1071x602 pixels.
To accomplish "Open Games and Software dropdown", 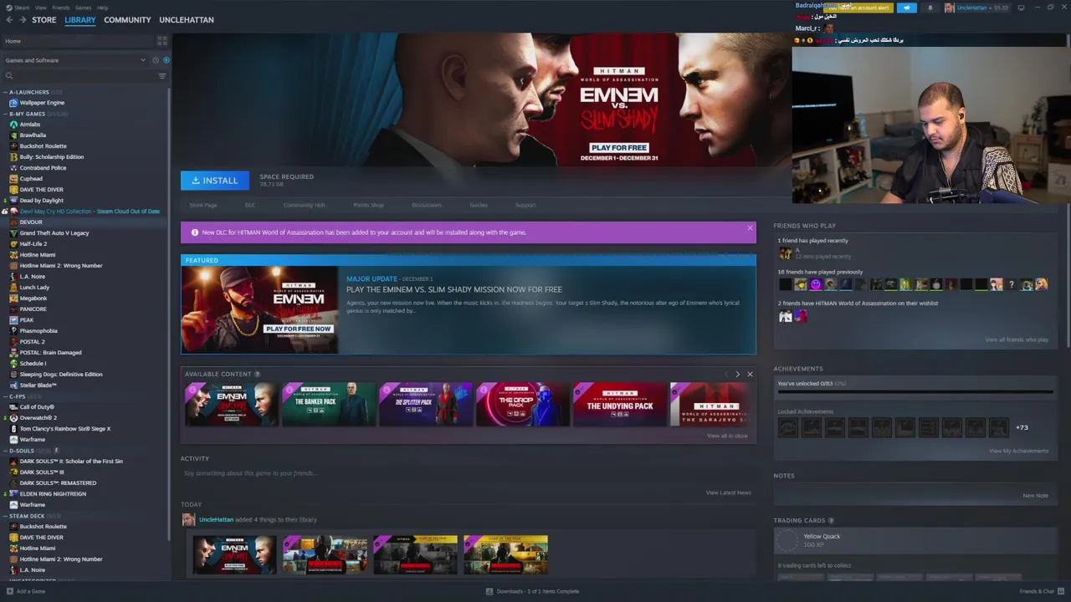I will [x=75, y=60].
